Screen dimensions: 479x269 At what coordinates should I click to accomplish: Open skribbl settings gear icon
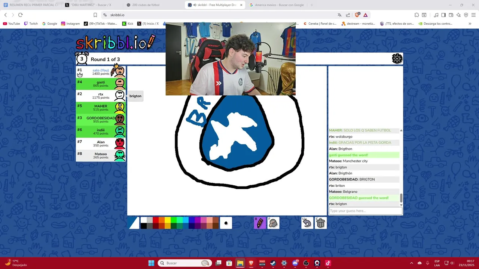397,59
